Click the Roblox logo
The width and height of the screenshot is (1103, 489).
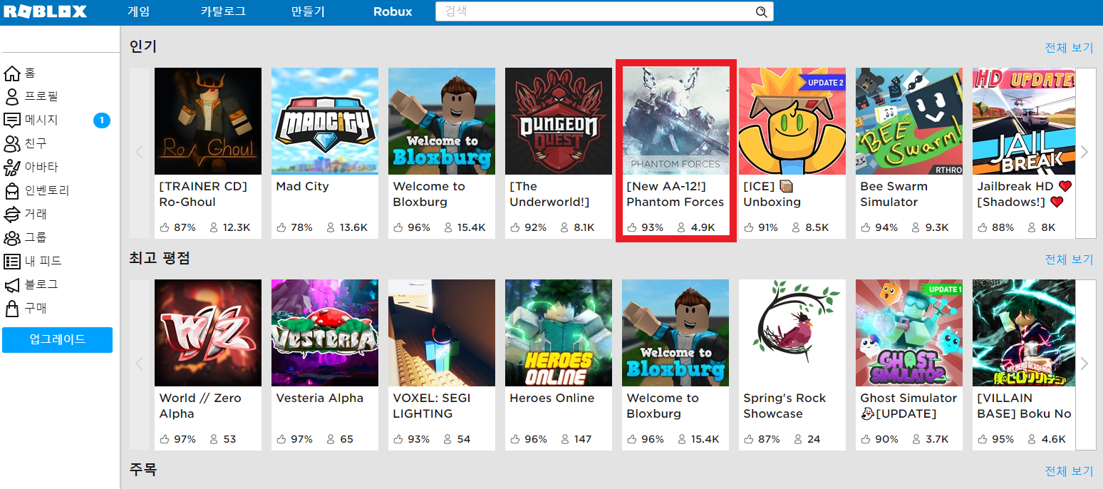click(45, 11)
